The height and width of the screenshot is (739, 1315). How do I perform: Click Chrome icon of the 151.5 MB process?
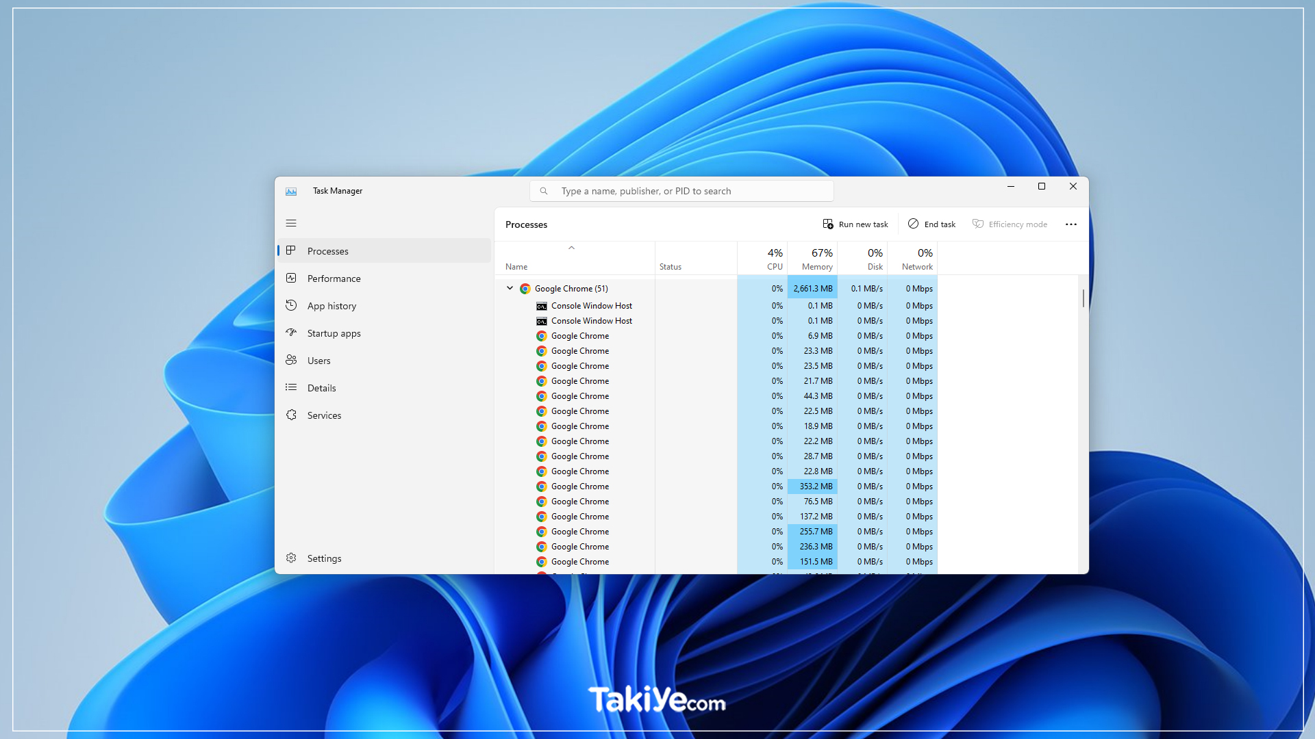542,562
